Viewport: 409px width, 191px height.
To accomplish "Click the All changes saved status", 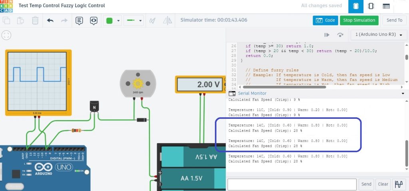I will point(322,6).
